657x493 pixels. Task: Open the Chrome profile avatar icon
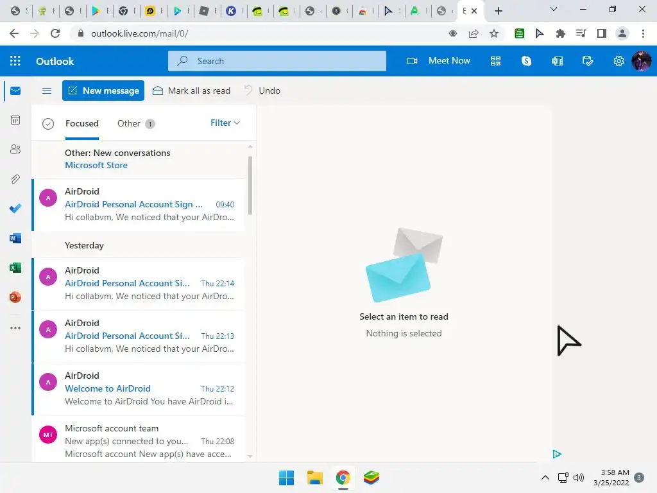[622, 33]
